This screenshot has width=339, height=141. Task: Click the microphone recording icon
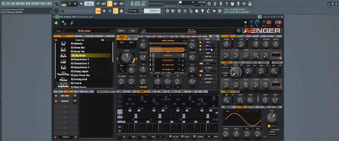point(221,4)
